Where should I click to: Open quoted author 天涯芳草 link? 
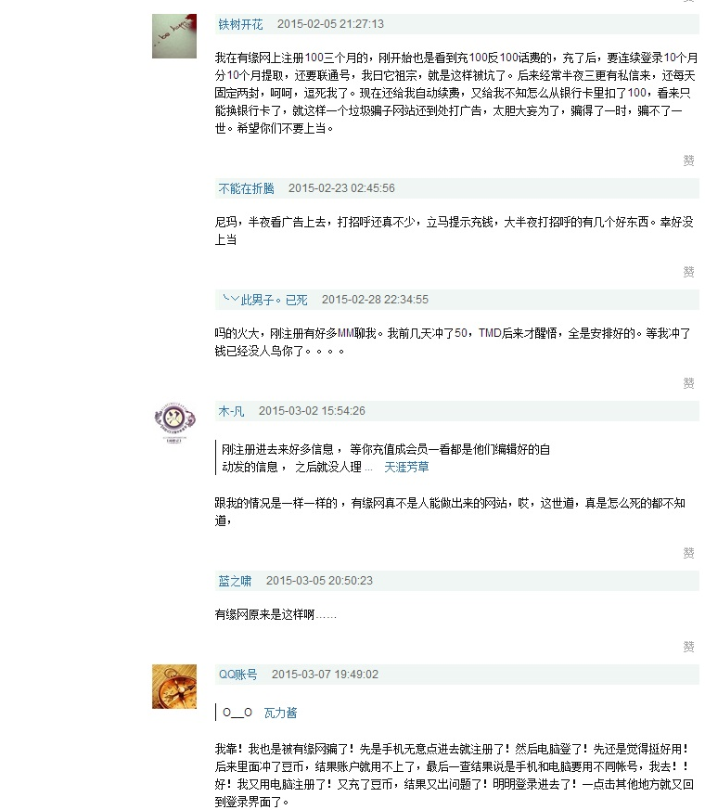406,467
